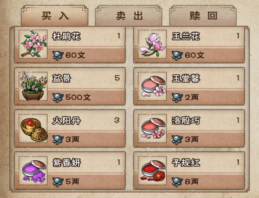
Task: Click the 洛殷巧 item name text
Action: pos(186,121)
